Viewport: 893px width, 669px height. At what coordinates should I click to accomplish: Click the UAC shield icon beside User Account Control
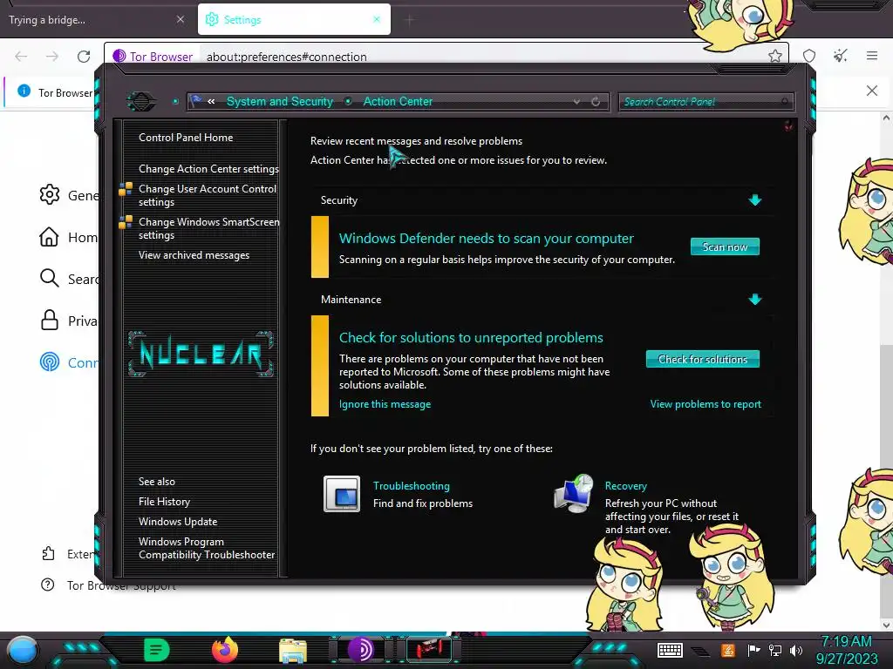(x=126, y=189)
